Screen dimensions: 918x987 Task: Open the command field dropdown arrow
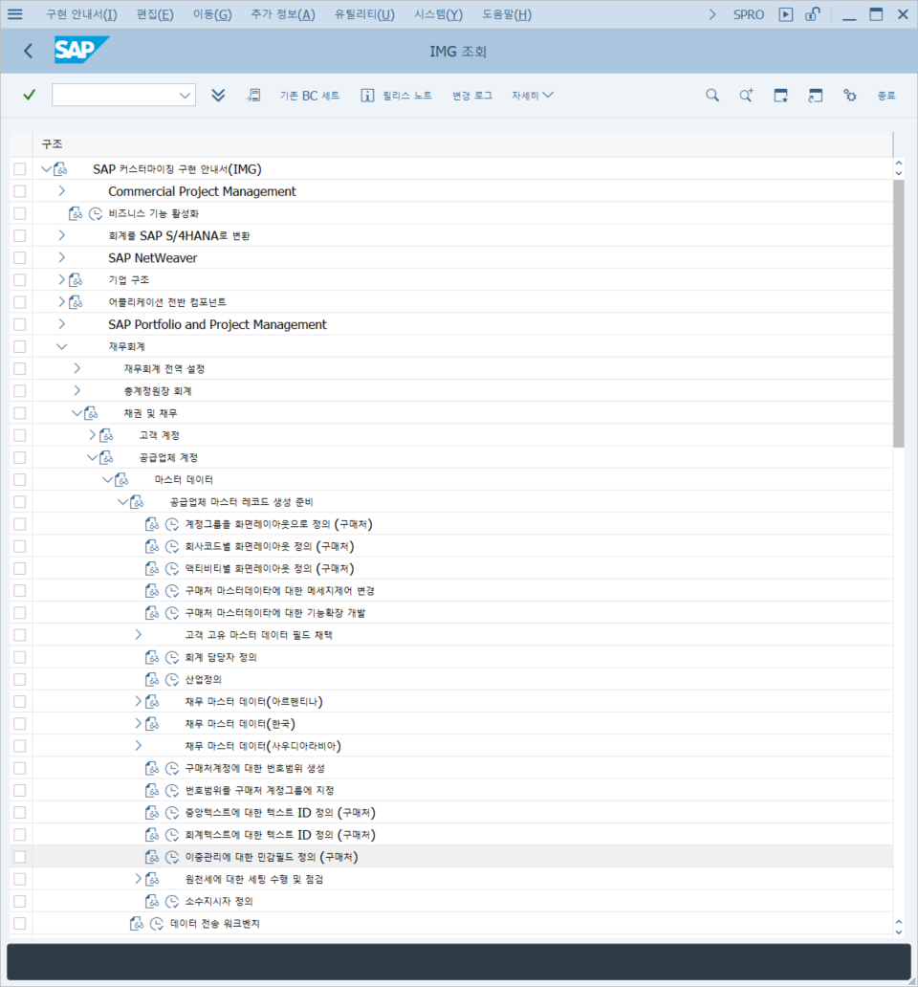[185, 96]
